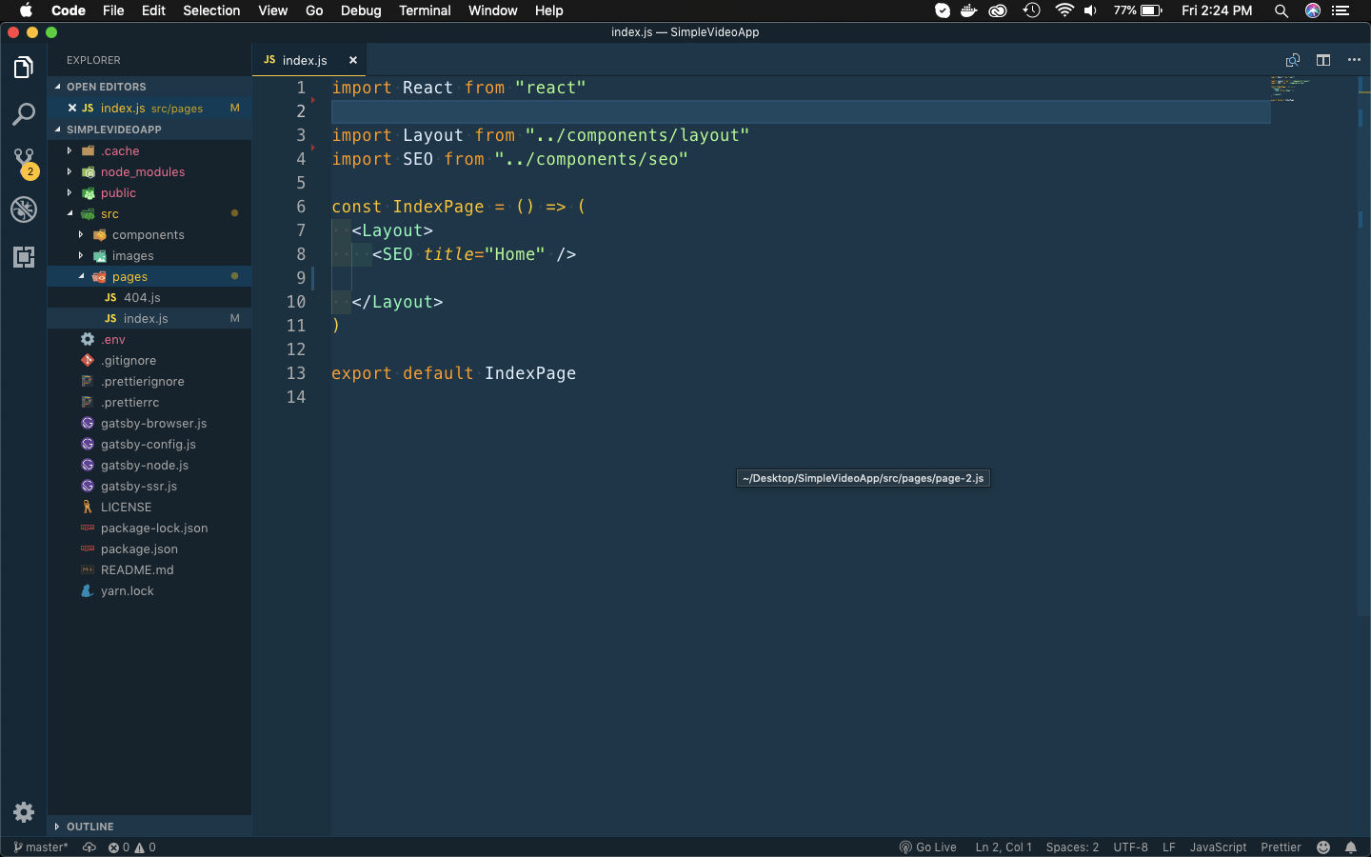This screenshot has width=1371, height=857.
Task: Open the Search view in activity bar
Action: tap(24, 114)
